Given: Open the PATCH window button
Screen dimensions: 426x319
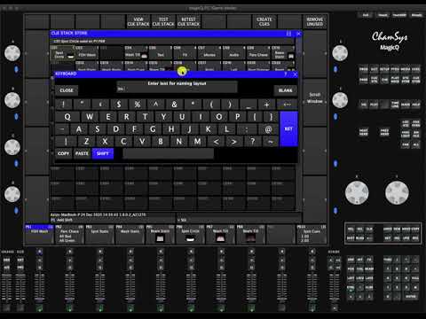Looking at the screenshot, I should tap(395, 70).
